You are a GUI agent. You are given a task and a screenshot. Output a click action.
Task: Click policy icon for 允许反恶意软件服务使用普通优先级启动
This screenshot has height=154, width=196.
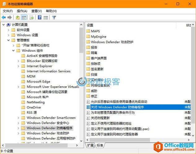(x=88, y=102)
